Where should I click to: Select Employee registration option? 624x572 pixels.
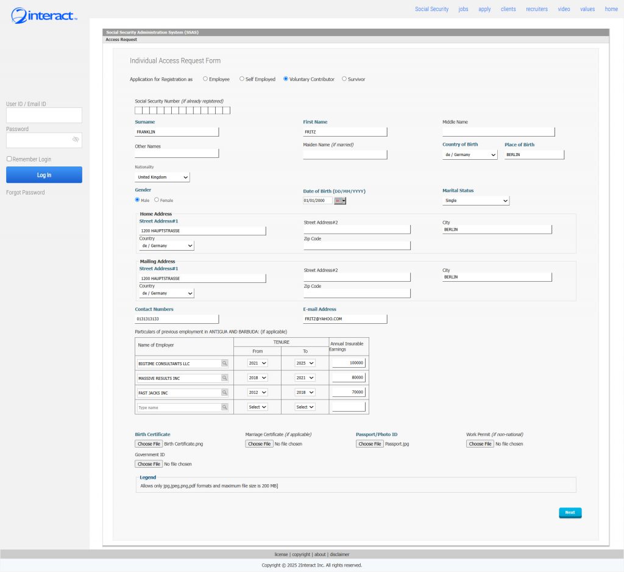pyautogui.click(x=205, y=79)
